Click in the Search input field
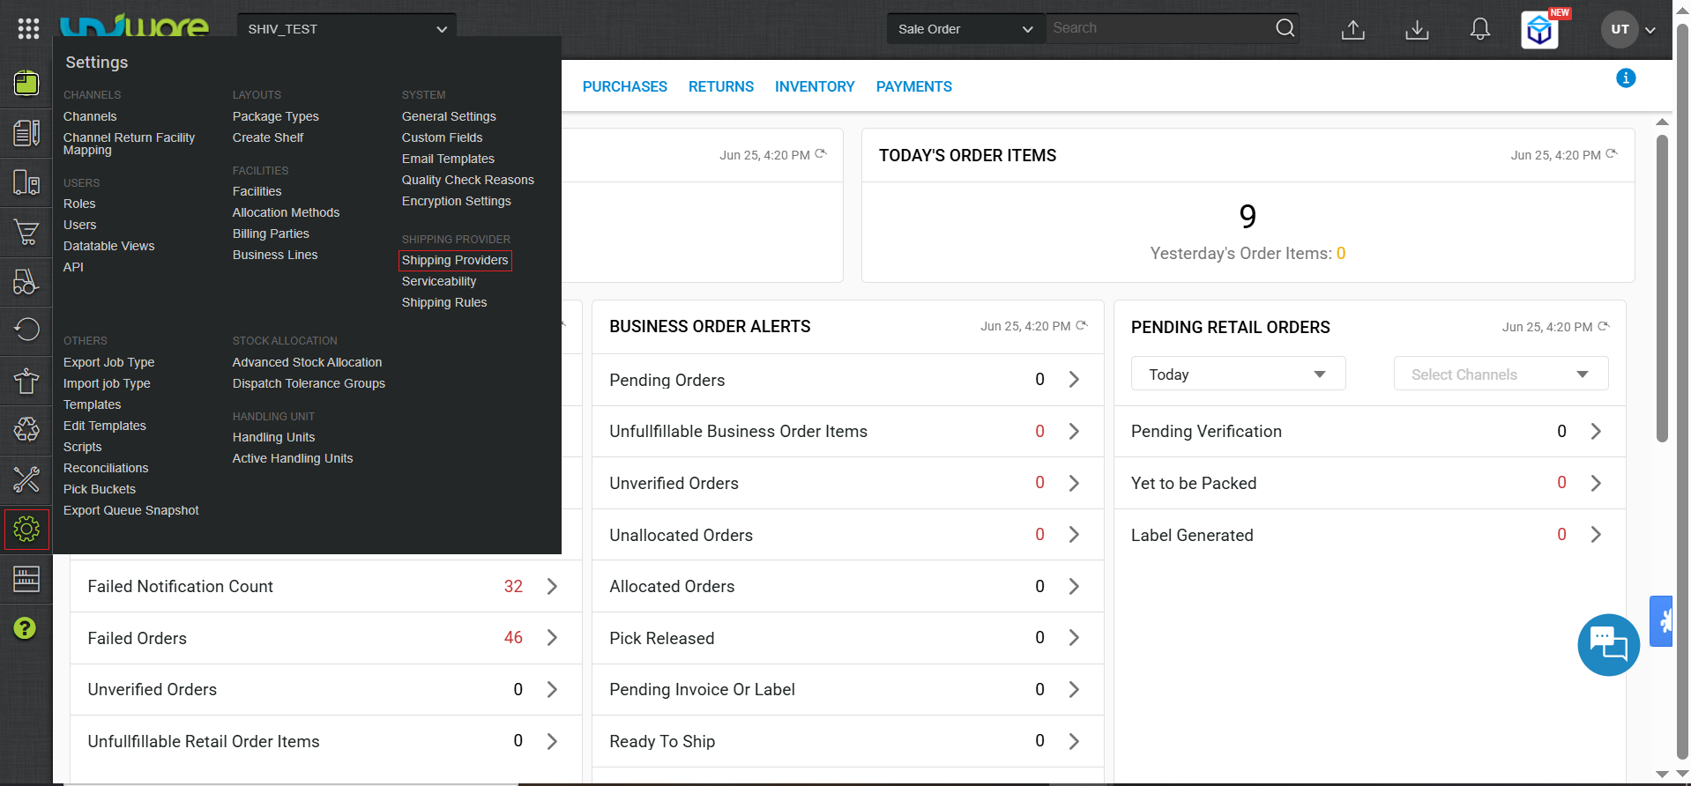The height and width of the screenshot is (786, 1691). [1158, 28]
